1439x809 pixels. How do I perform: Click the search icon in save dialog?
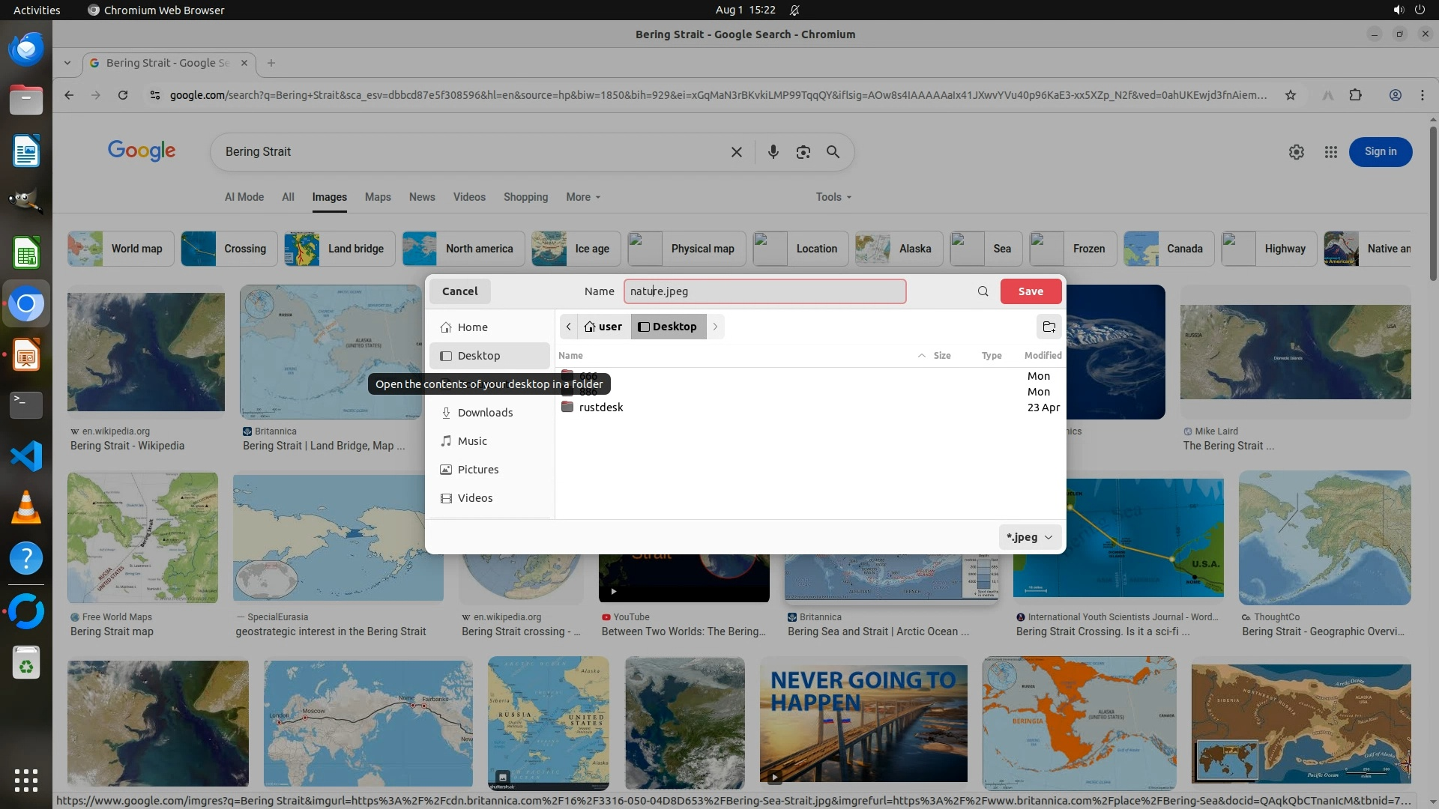point(983,291)
